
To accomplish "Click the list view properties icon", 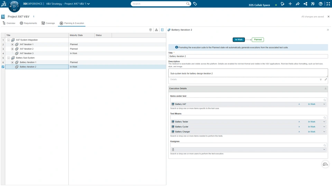I will (x=162, y=30).
